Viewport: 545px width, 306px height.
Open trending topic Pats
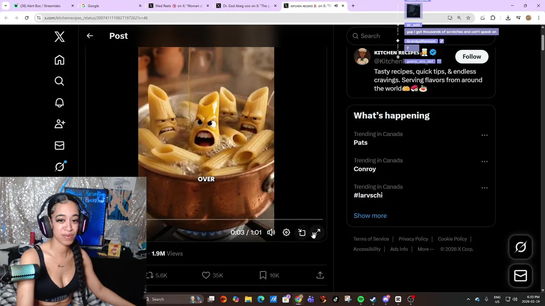(x=361, y=143)
